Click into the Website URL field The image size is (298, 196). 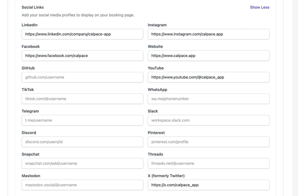(208, 56)
